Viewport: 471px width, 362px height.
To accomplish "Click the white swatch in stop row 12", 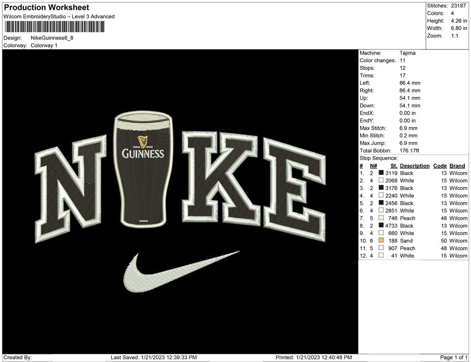I will click(381, 255).
